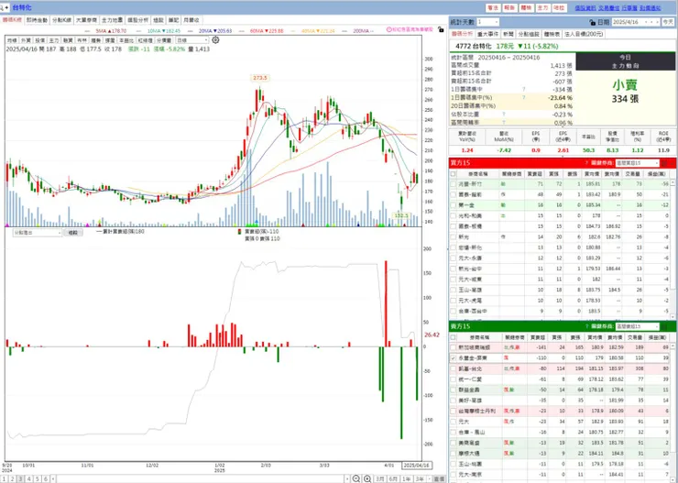Toggle 外資 indicator button
678x483 pixels.
pyautogui.click(x=26, y=40)
